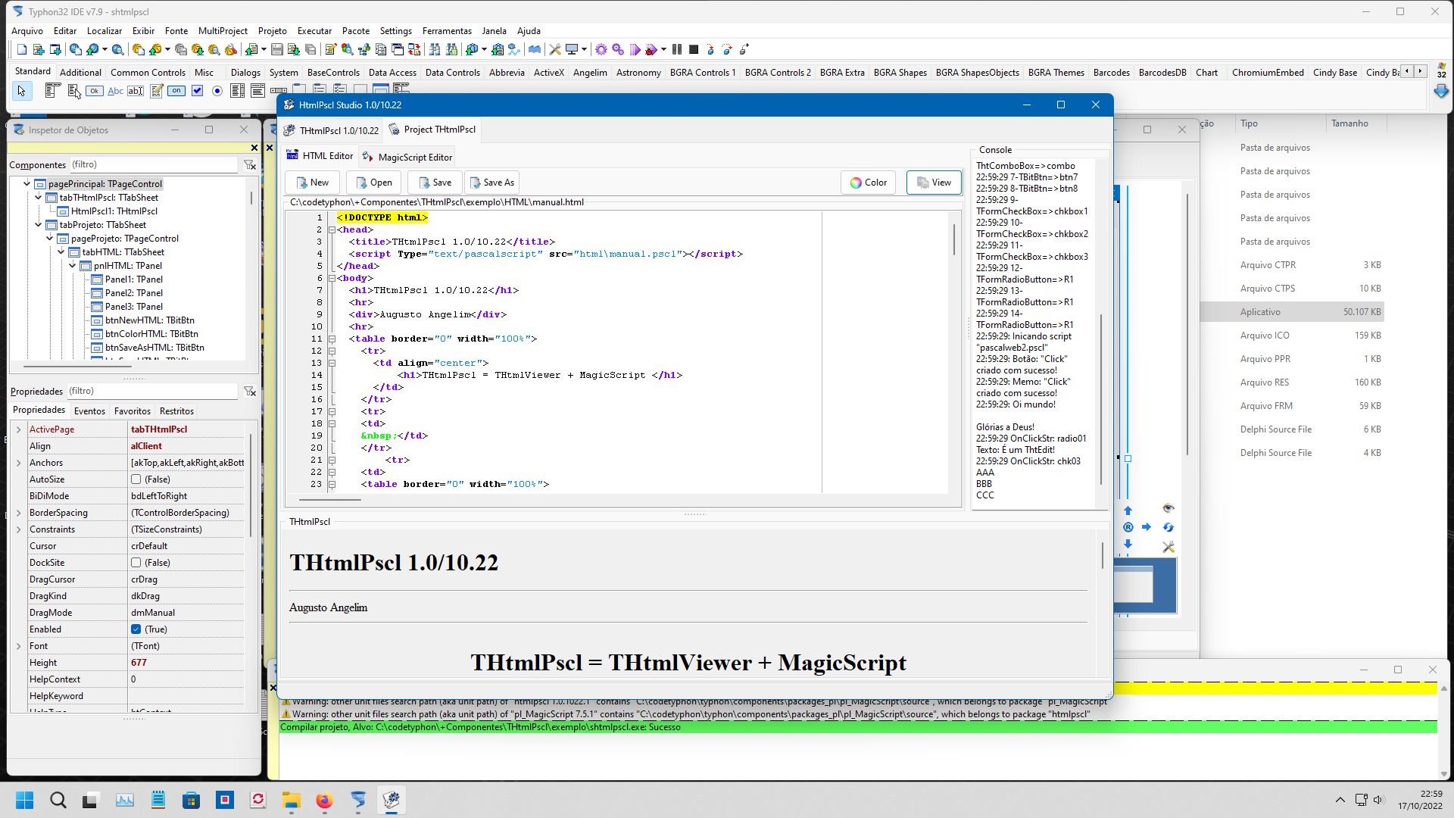Open Firefox from the taskbar

coord(324,800)
